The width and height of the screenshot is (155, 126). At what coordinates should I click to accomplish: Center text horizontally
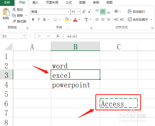[103, 19]
